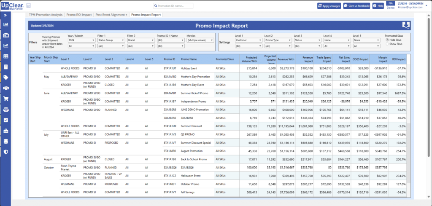Click the $11,195,044 Revenue With value
The height and width of the screenshot is (206, 432).
pos(286,126)
